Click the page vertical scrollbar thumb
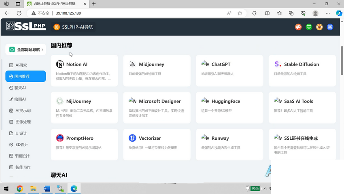 (x=342, y=61)
